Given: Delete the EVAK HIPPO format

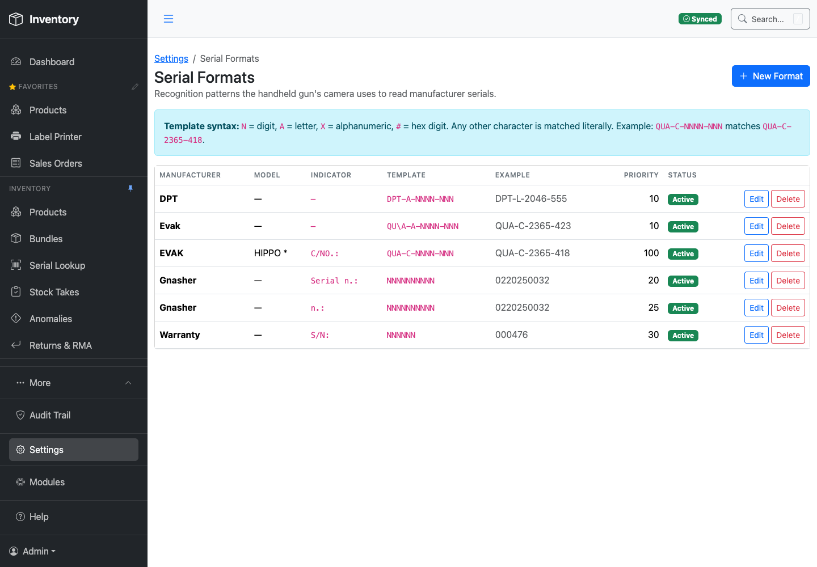Looking at the screenshot, I should [788, 253].
